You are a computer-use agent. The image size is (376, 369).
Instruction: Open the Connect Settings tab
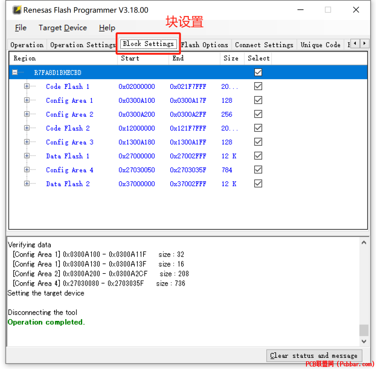(264, 45)
